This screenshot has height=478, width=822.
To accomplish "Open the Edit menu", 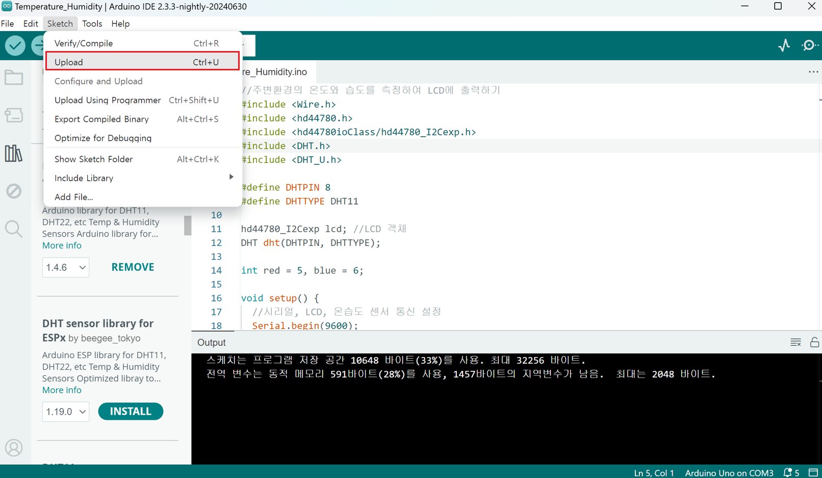I will click(31, 23).
